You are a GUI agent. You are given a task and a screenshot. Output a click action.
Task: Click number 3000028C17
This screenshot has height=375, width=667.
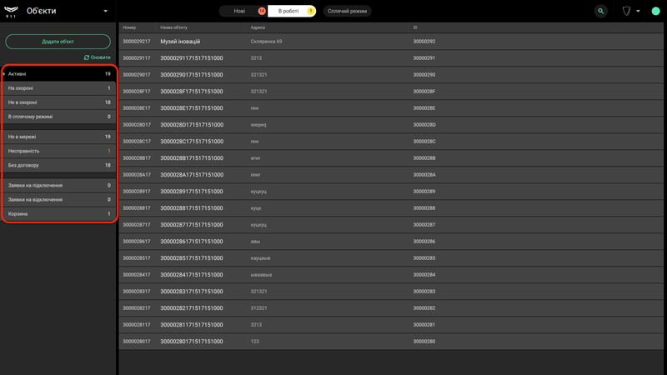click(x=137, y=141)
